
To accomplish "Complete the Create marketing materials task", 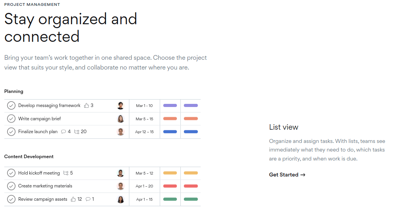I will coord(11,186).
